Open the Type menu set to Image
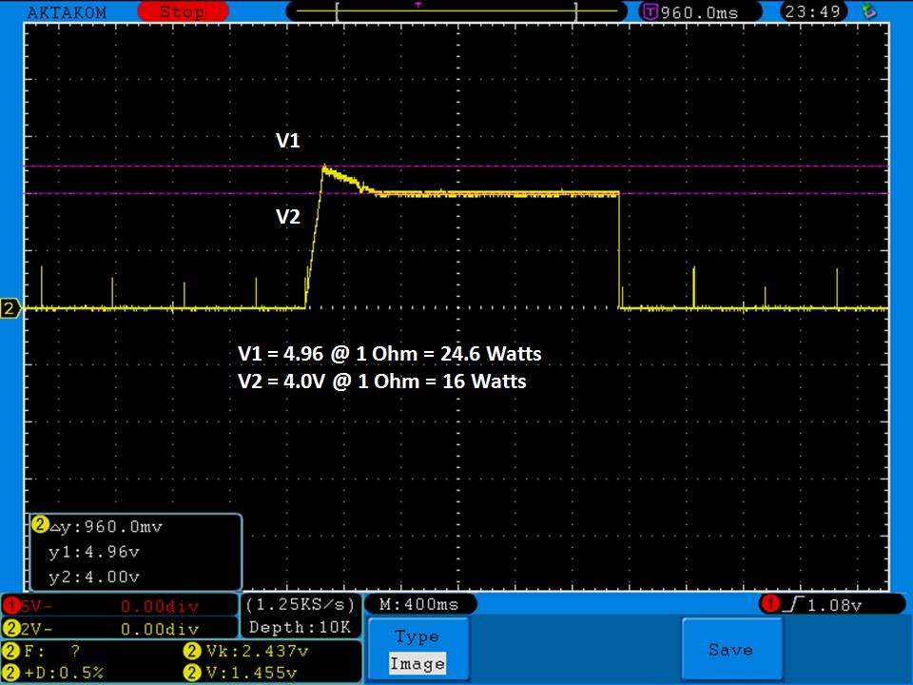Viewport: 913px width, 685px height. [418, 650]
